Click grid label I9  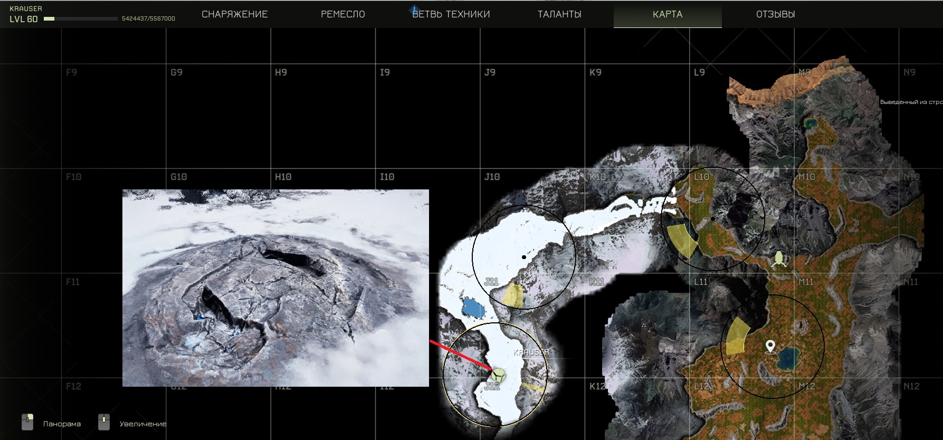click(x=385, y=72)
